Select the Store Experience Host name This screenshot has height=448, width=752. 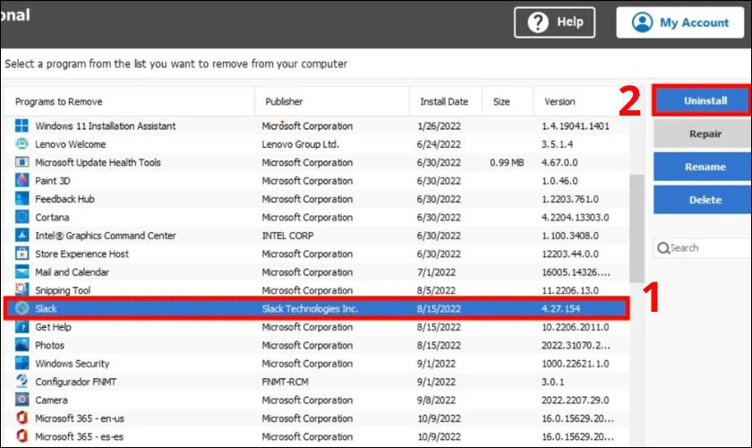(x=82, y=254)
